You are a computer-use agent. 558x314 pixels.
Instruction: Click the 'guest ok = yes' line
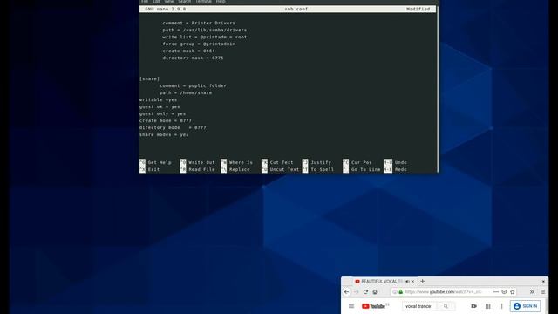160,106
